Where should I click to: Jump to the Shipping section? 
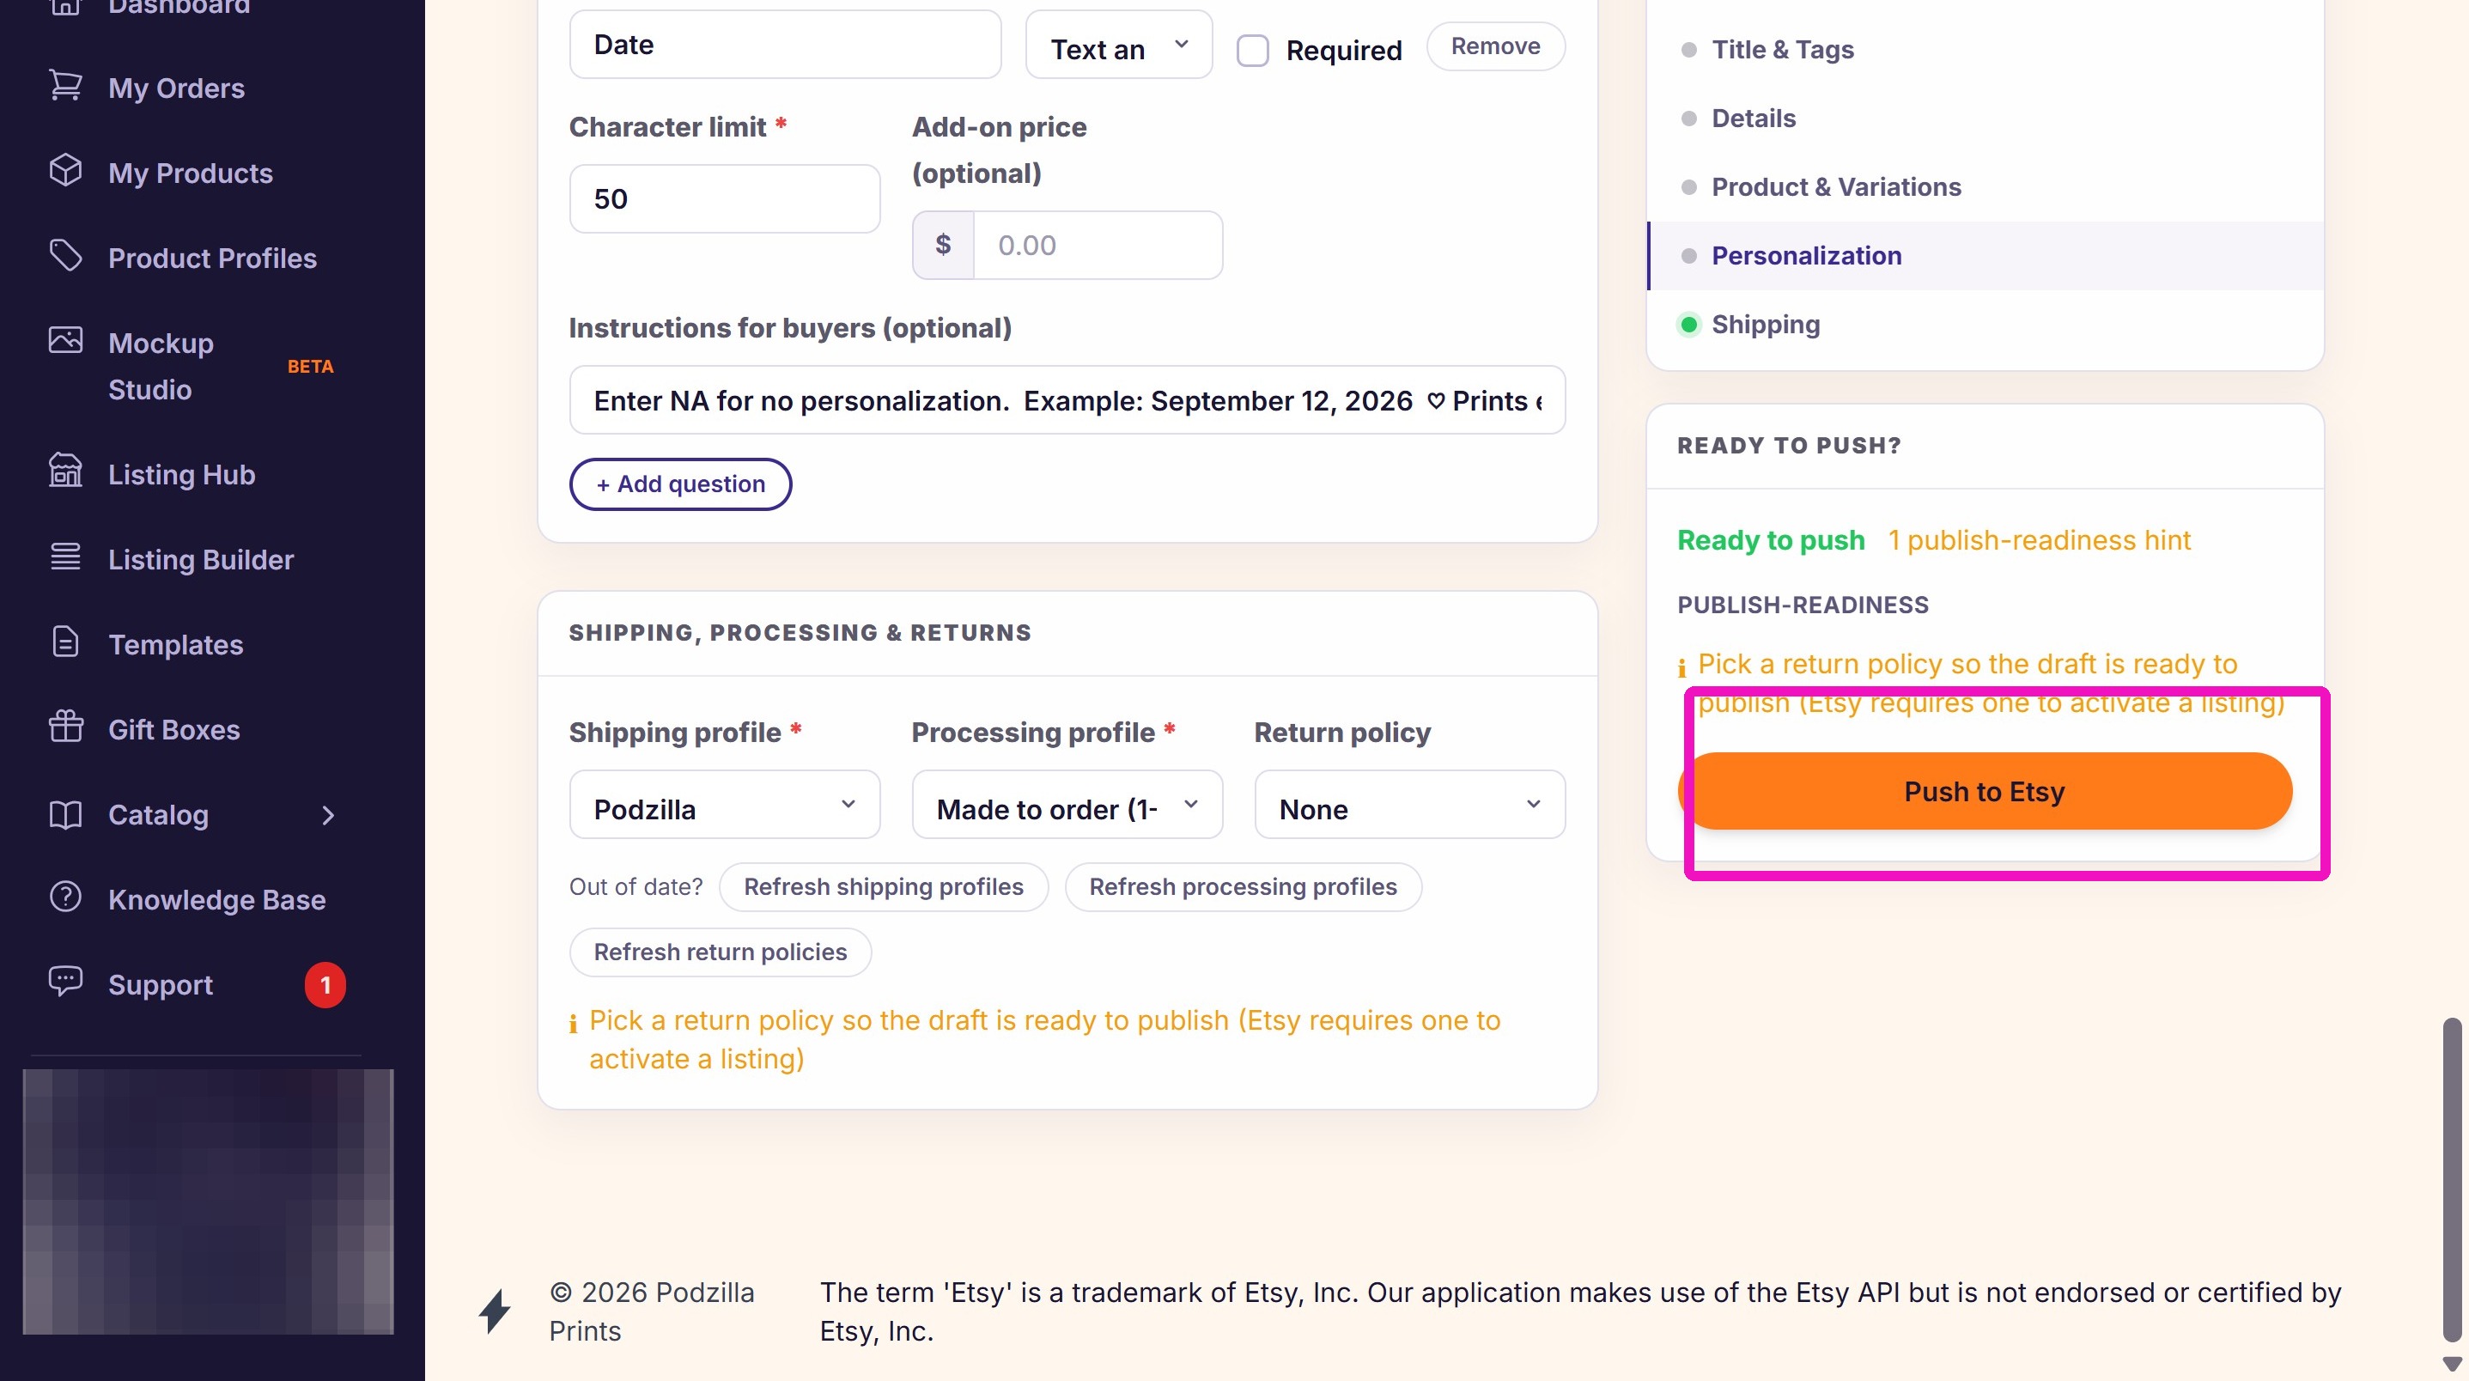tap(1766, 325)
